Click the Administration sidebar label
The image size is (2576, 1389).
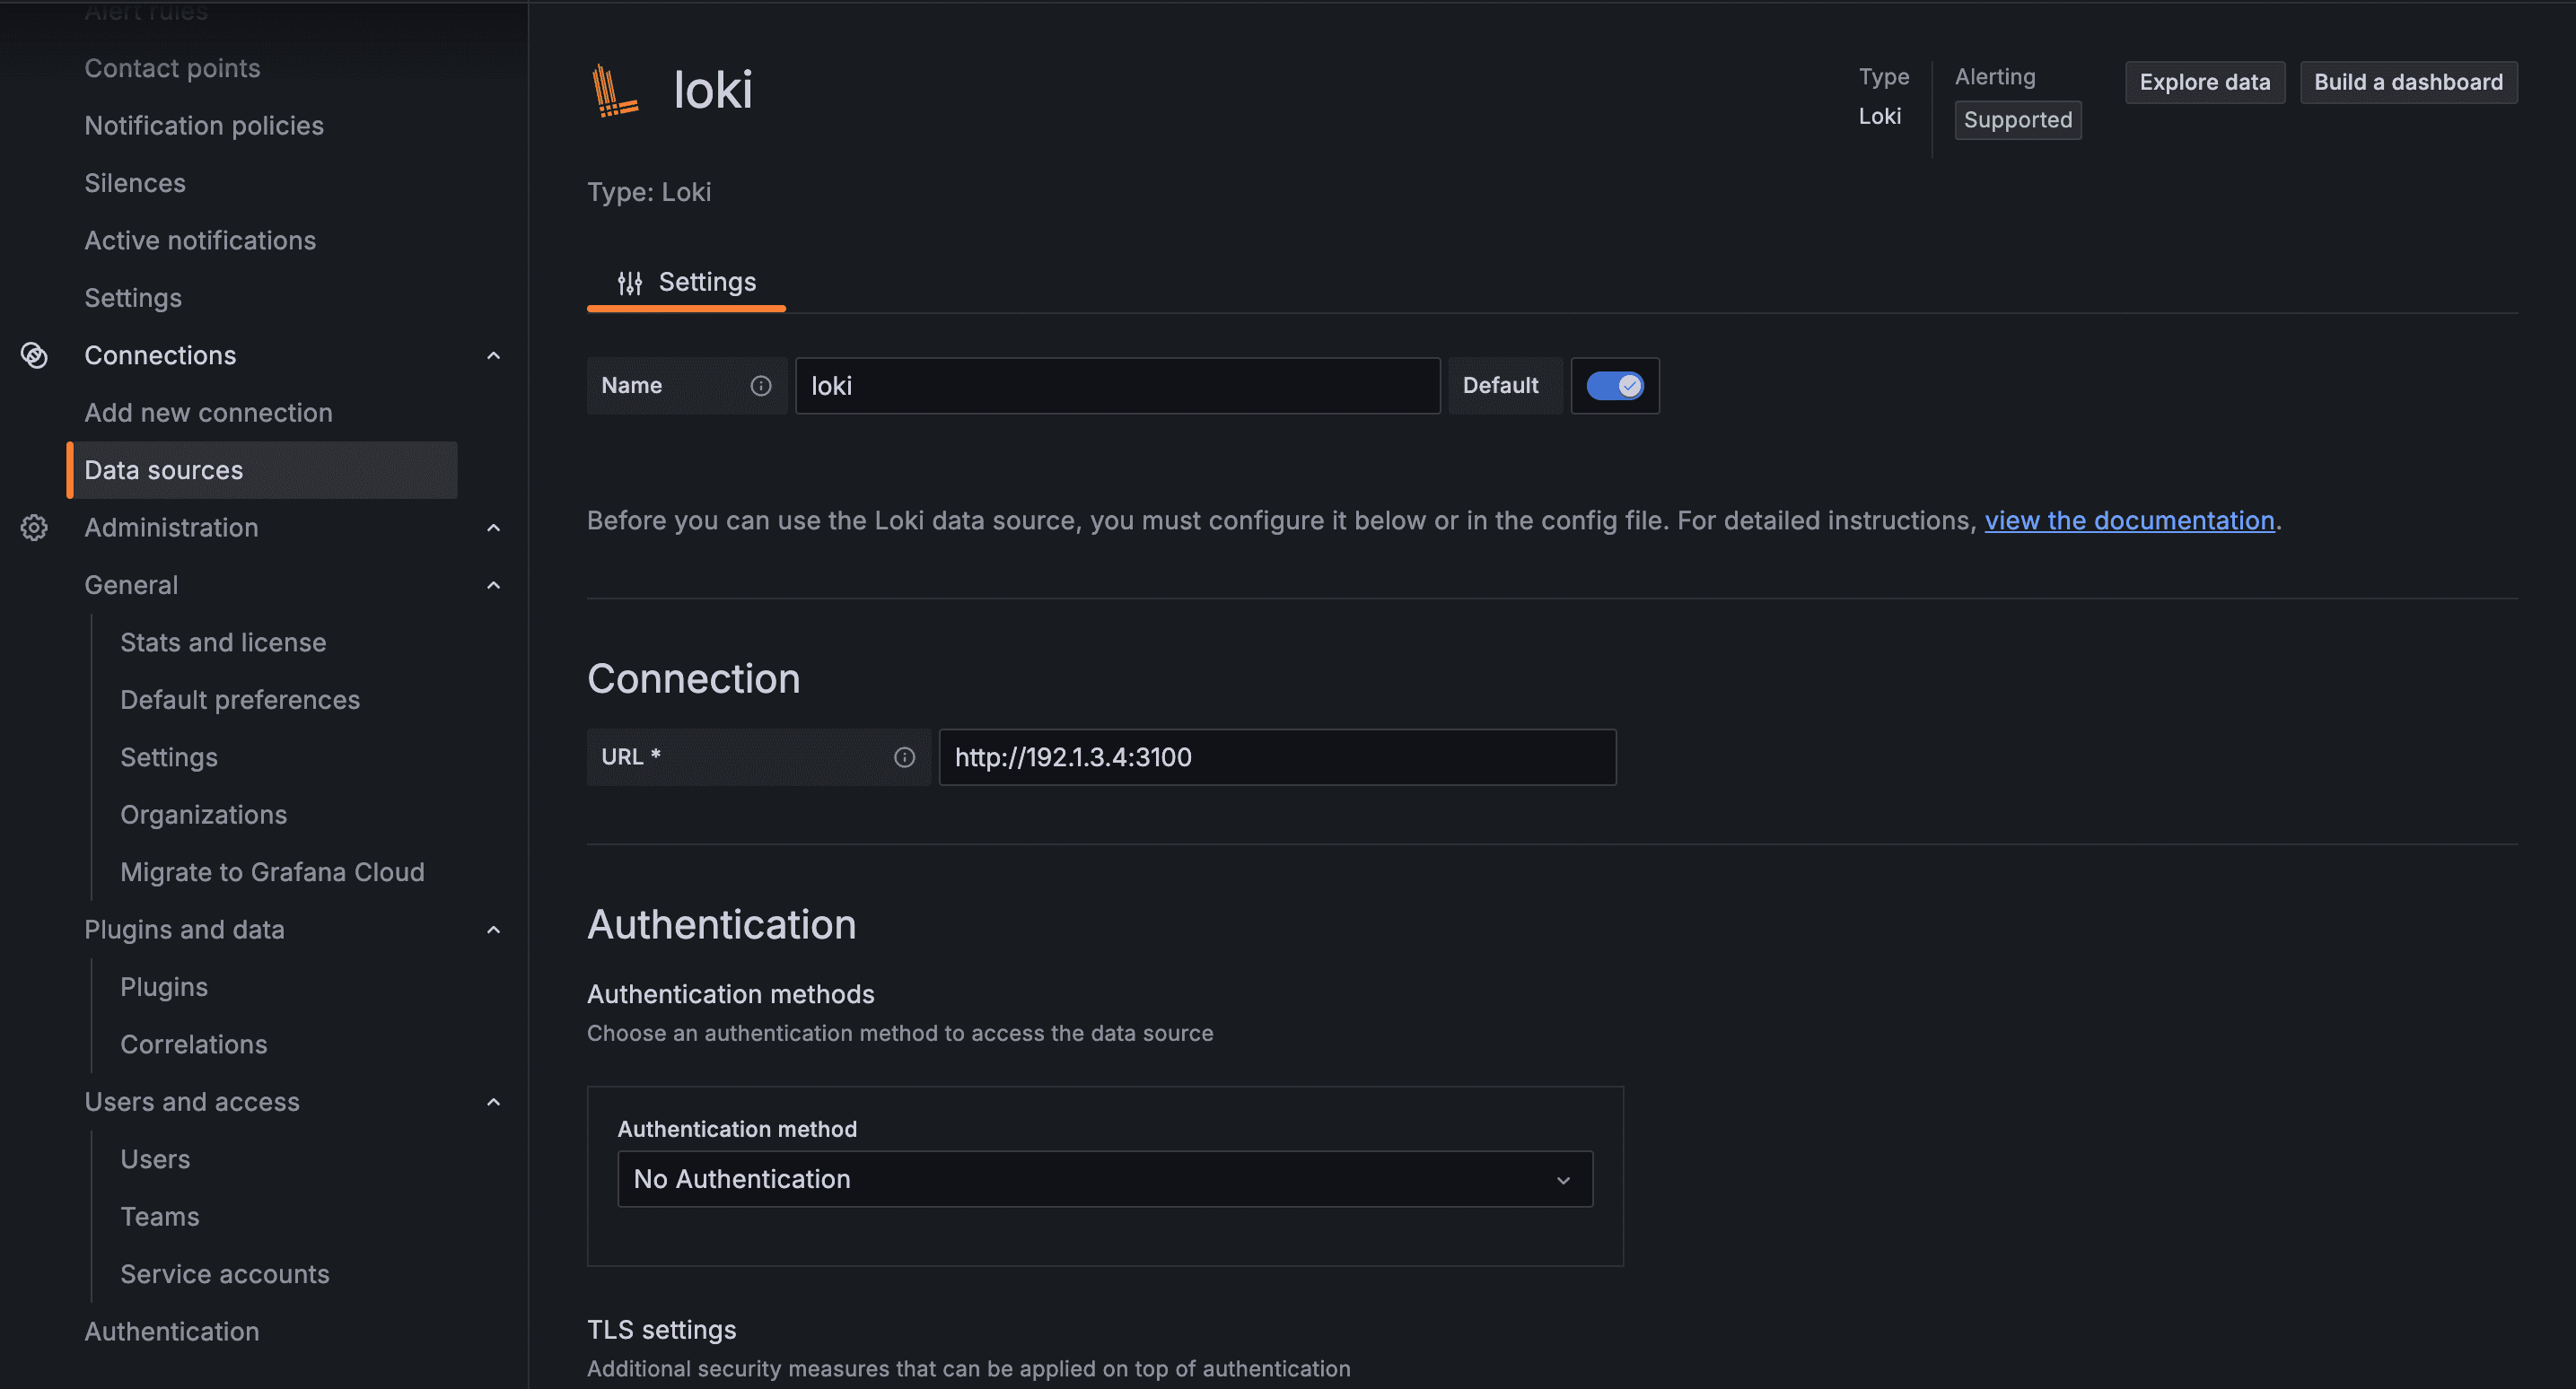pyautogui.click(x=171, y=527)
